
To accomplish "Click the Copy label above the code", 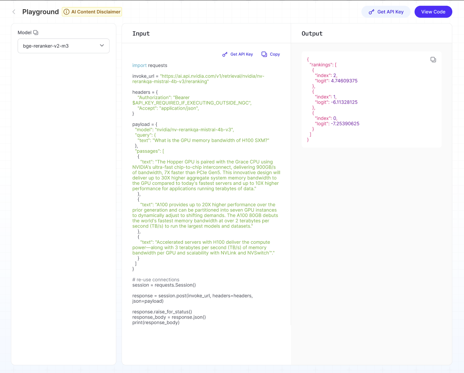I will click(x=275, y=54).
